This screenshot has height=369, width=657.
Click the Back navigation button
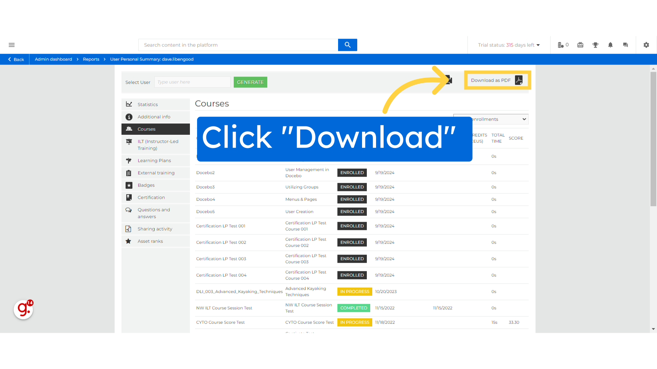point(15,59)
